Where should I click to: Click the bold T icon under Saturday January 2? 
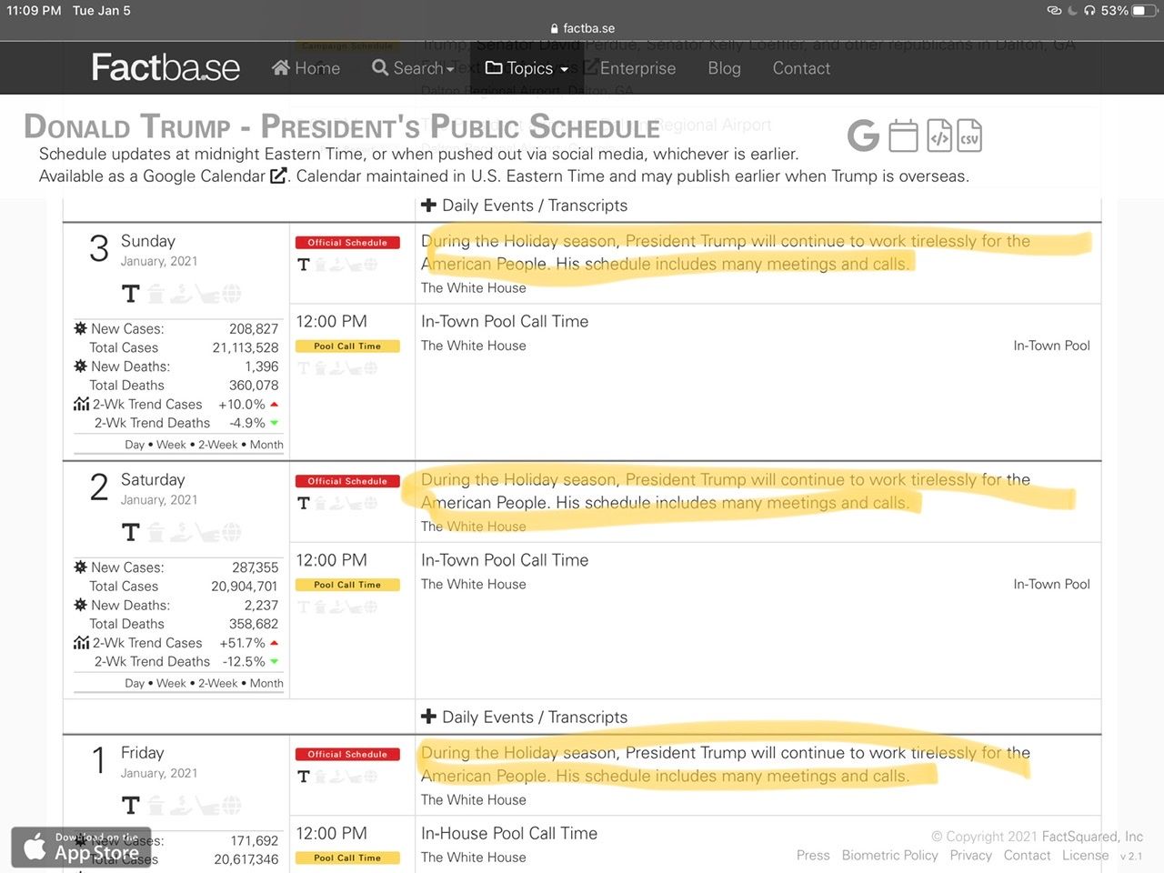pos(131,532)
